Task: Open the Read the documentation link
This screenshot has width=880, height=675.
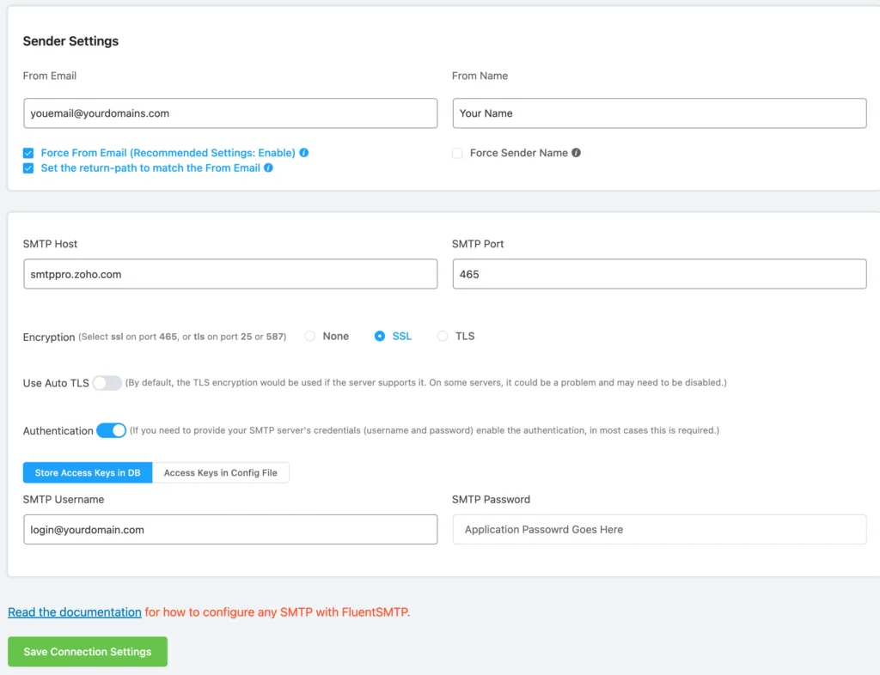Action: coord(75,612)
